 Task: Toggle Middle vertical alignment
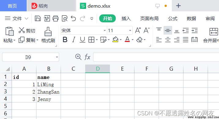click(x=168, y=30)
